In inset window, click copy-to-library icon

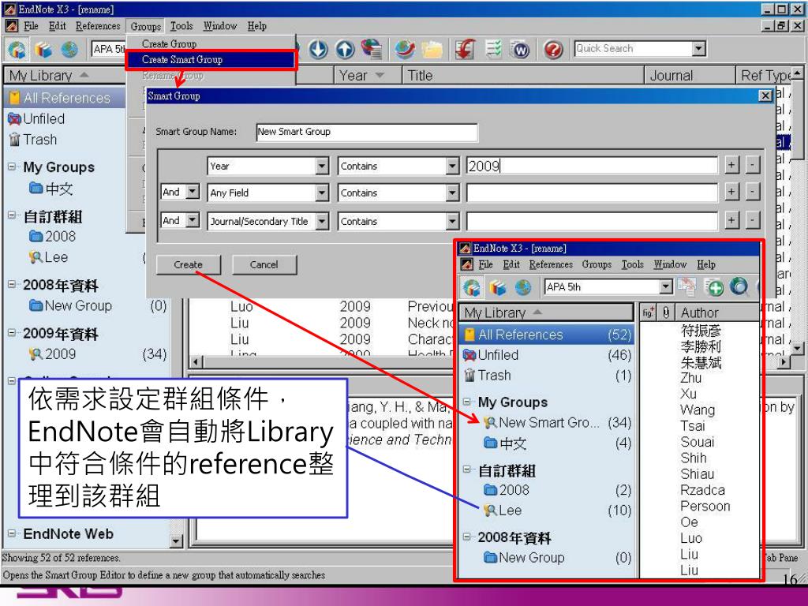point(687,287)
